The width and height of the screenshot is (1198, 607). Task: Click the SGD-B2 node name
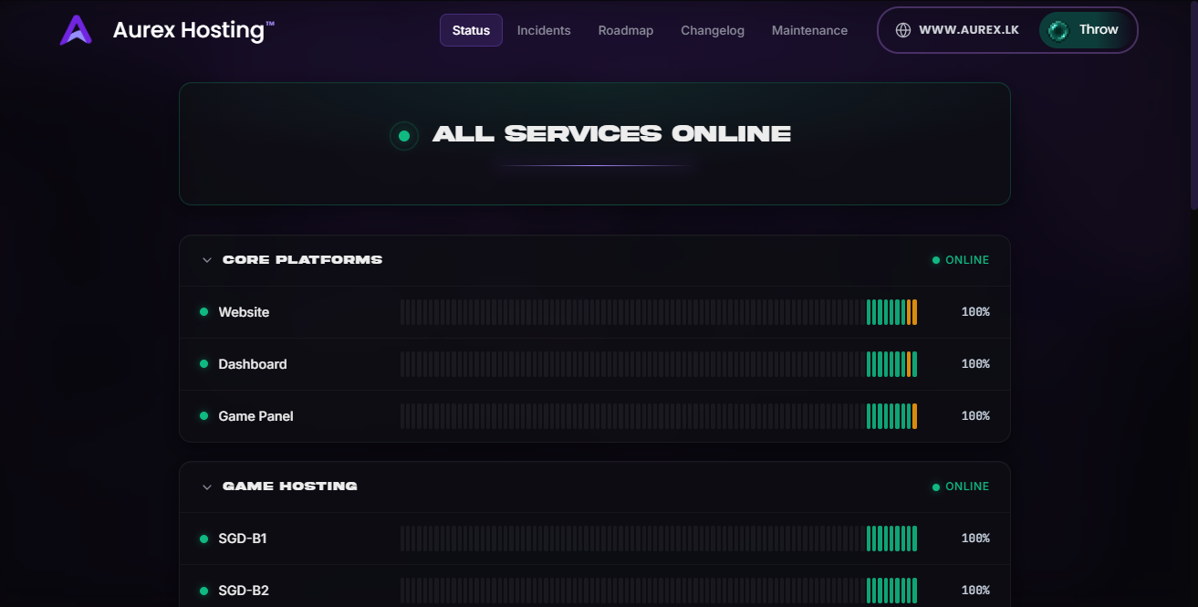244,591
